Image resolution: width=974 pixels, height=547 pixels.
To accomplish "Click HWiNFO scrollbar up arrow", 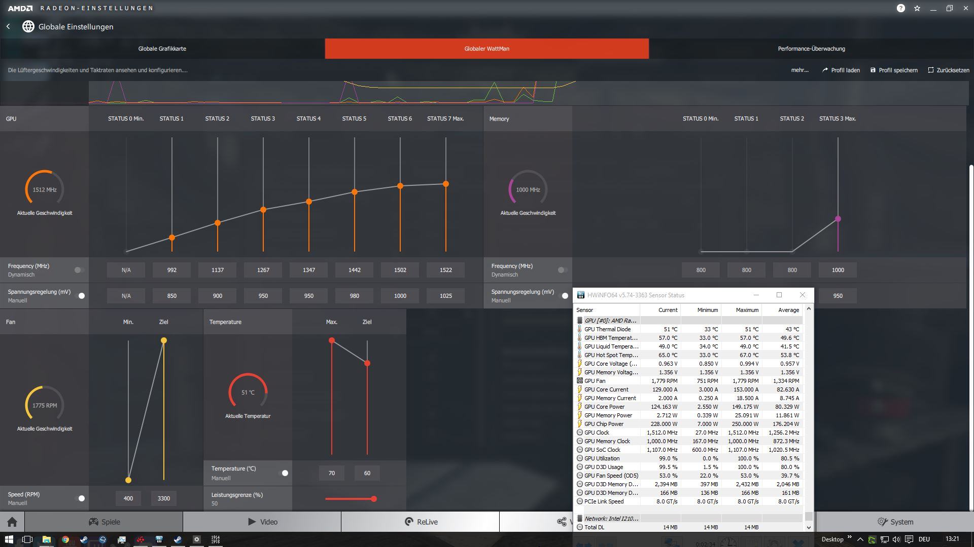I will pyautogui.click(x=809, y=308).
